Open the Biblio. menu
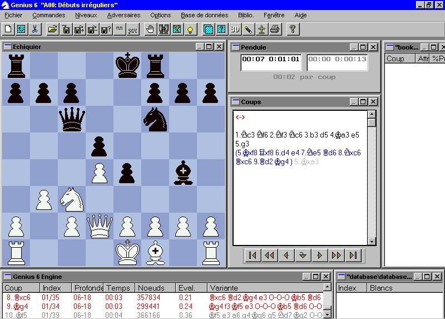Image resolution: width=445 pixels, height=319 pixels. 246,15
